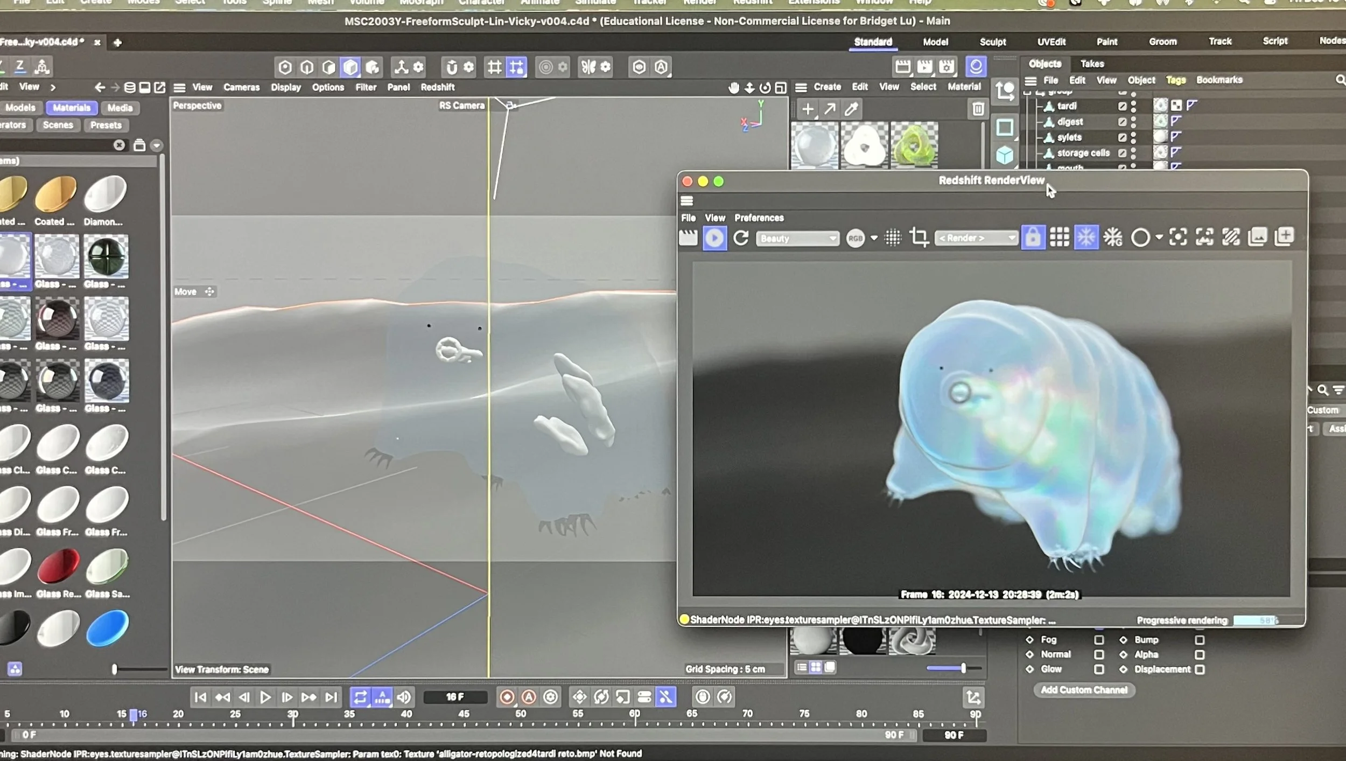This screenshot has height=761, width=1346.
Task: Go to the start of the animation
Action: pyautogui.click(x=200, y=697)
